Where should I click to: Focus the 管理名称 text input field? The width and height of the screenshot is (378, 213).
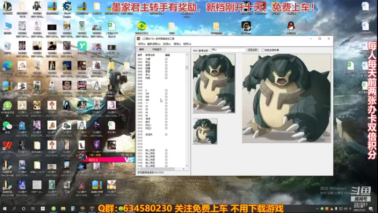coord(228,50)
